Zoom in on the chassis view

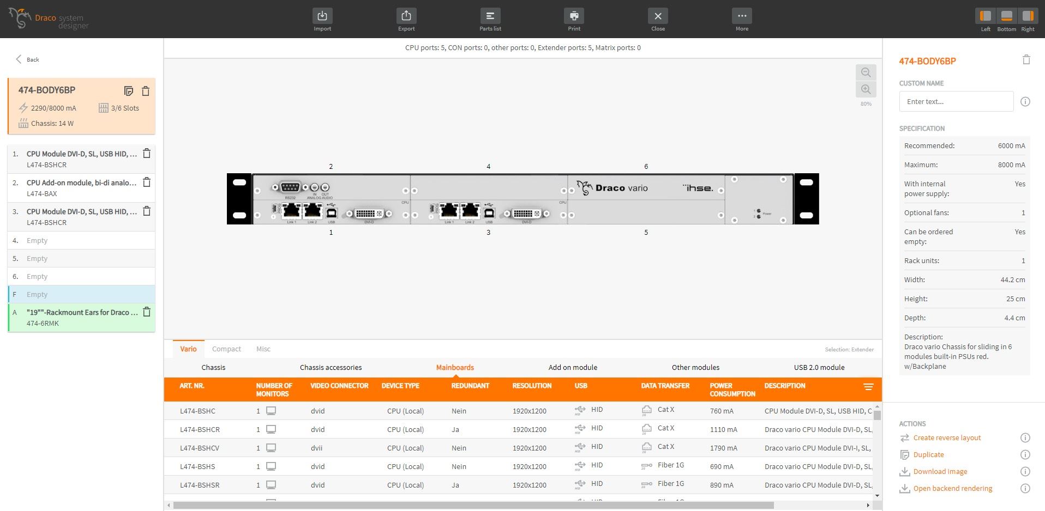pos(866,89)
